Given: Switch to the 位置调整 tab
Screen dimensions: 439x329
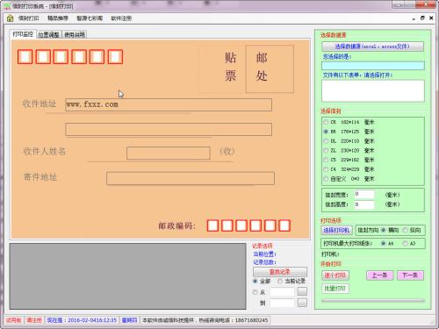Looking at the screenshot, I should click(x=49, y=34).
